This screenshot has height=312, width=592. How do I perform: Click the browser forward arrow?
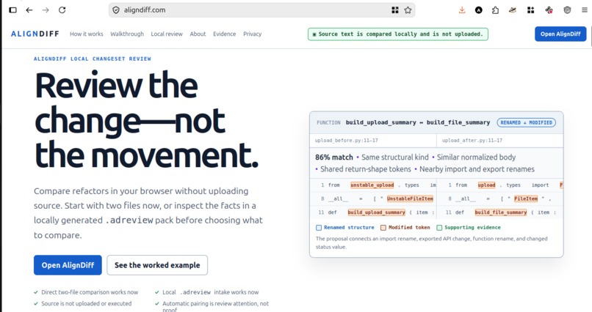[46, 10]
